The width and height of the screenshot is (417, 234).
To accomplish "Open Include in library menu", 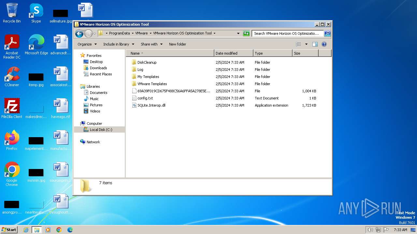I will coord(119,44).
